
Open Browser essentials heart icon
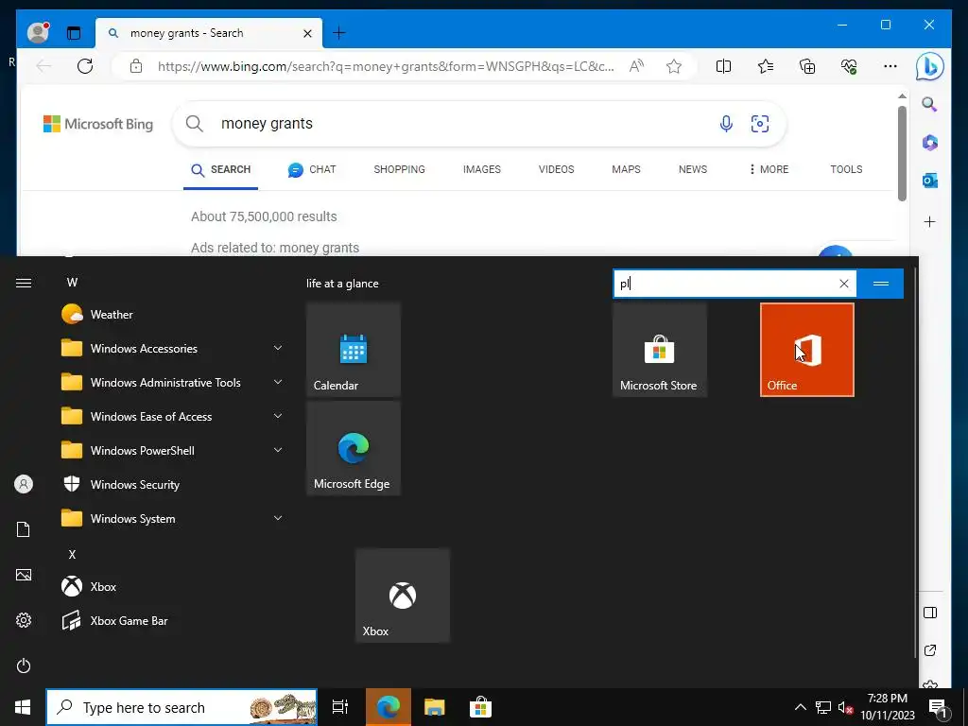pyautogui.click(x=849, y=66)
